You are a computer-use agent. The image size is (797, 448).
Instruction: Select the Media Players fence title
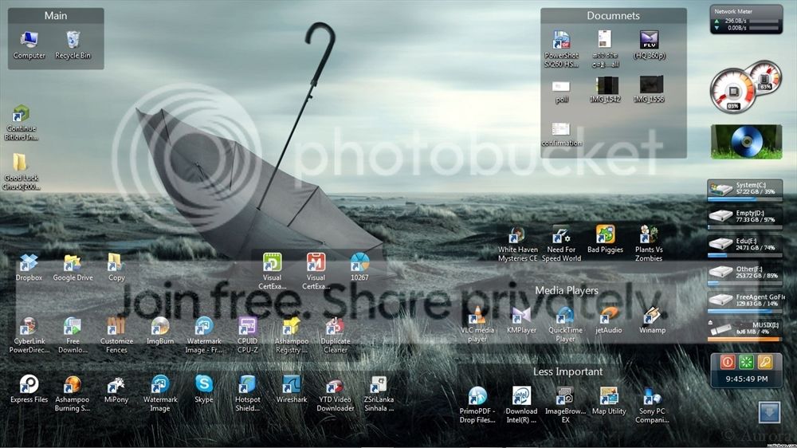(x=566, y=290)
